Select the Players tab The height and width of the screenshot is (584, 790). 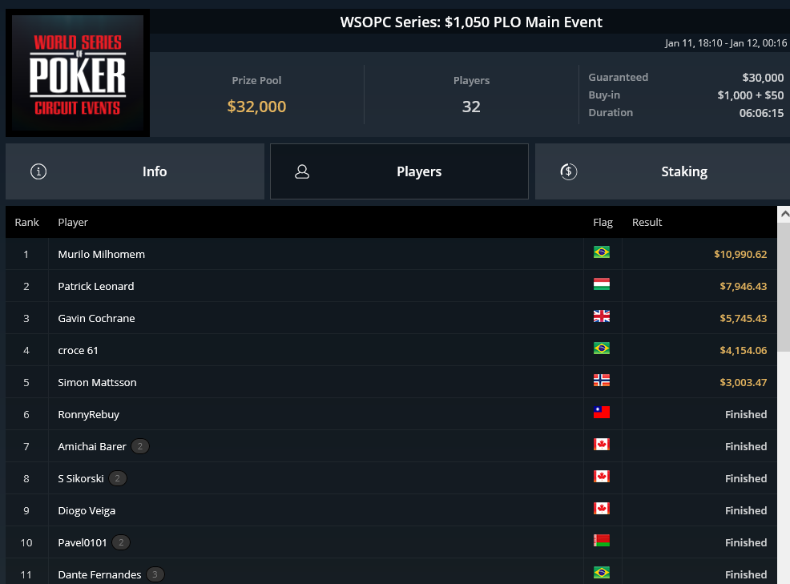[x=399, y=171]
